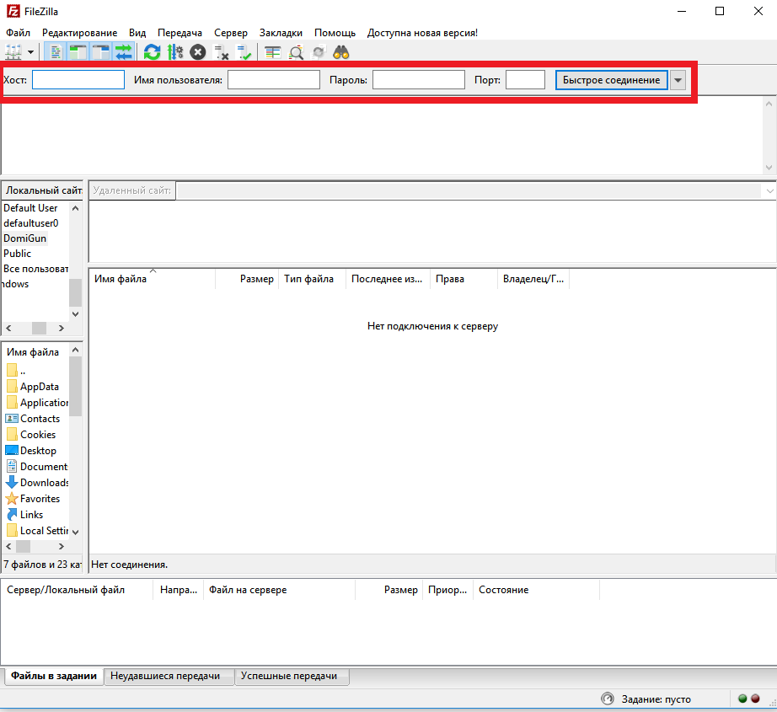Toggle the message log display
This screenshot has height=712, width=777.
pos(55,52)
